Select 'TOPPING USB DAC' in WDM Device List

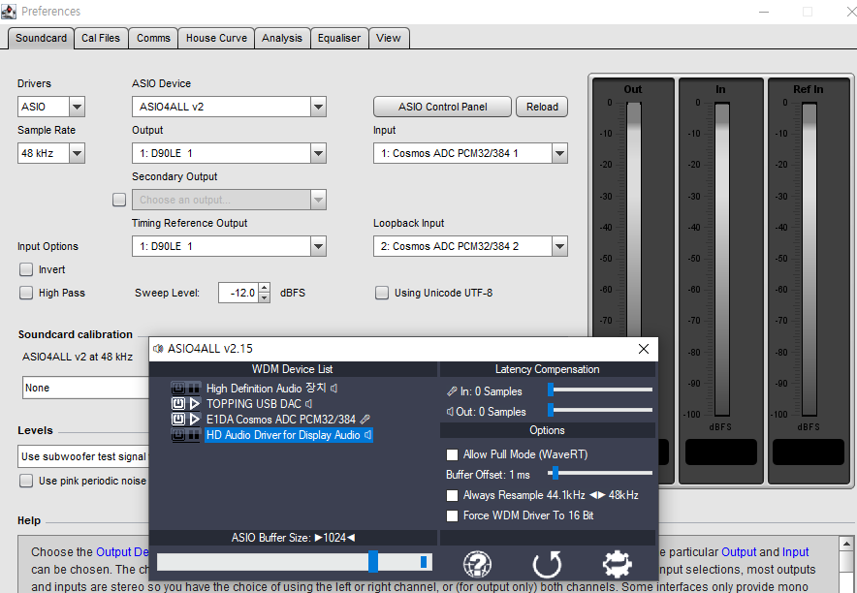(x=254, y=404)
